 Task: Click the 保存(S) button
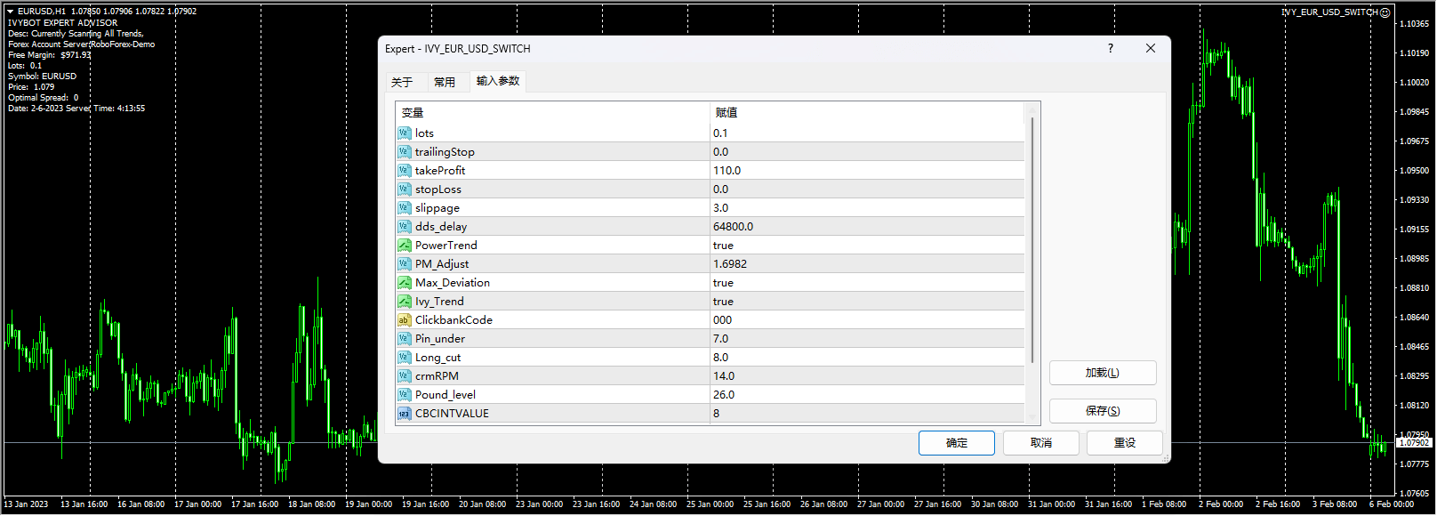click(x=1103, y=411)
